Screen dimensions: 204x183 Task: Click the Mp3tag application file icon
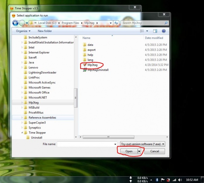point(85,65)
